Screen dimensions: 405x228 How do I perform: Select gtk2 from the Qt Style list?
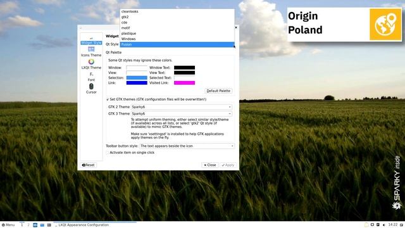[177, 17]
